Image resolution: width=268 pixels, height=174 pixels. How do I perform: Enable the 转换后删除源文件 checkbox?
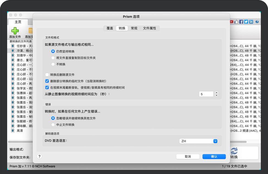(47, 75)
